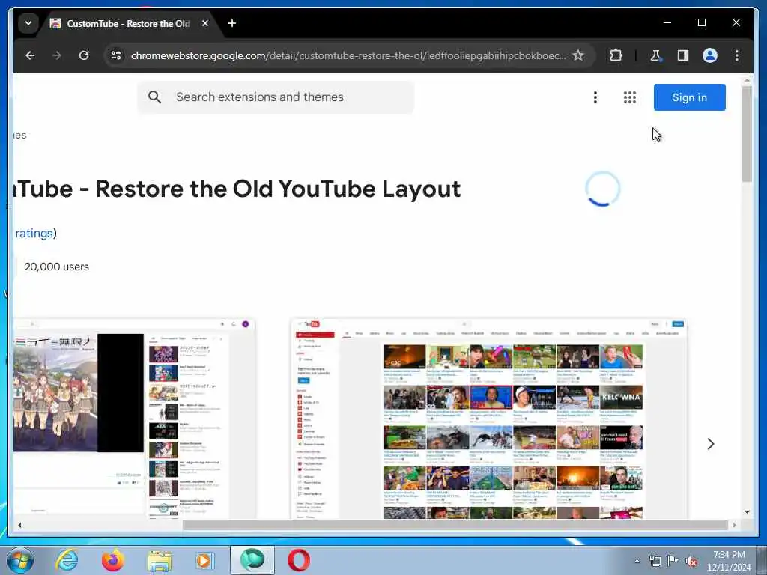Open the Extensions puzzle icon

point(616,55)
